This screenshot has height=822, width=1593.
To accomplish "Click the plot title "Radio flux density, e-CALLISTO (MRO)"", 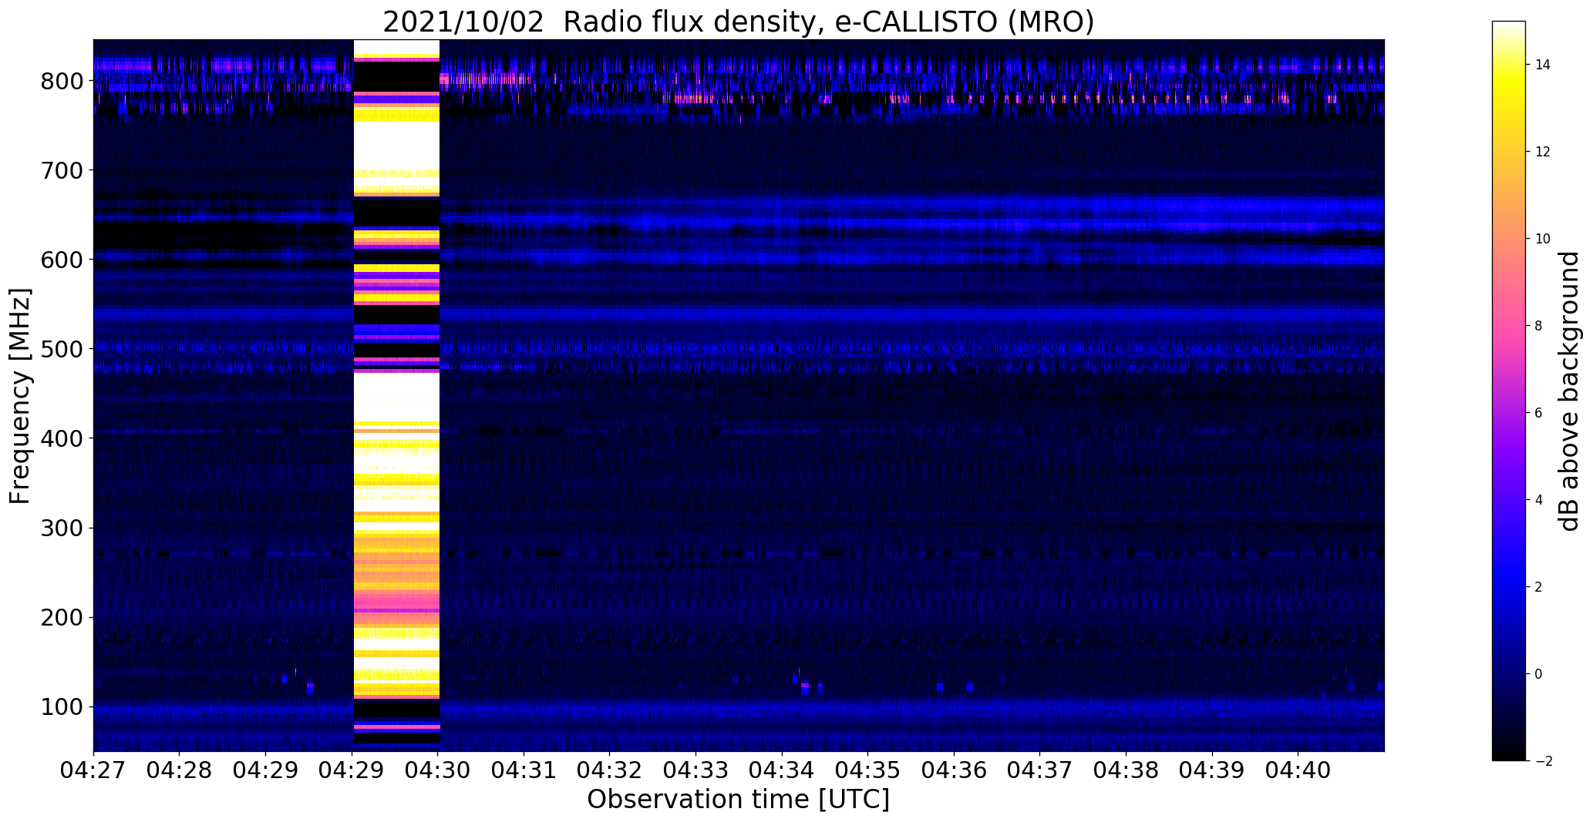I will tap(829, 22).
